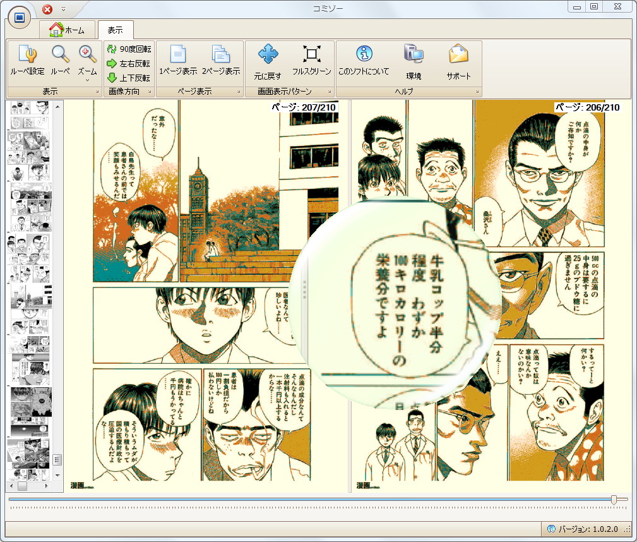Click the vertical scrollbar thumb in thumbnails
The height and width of the screenshot is (542, 637).
[57, 459]
